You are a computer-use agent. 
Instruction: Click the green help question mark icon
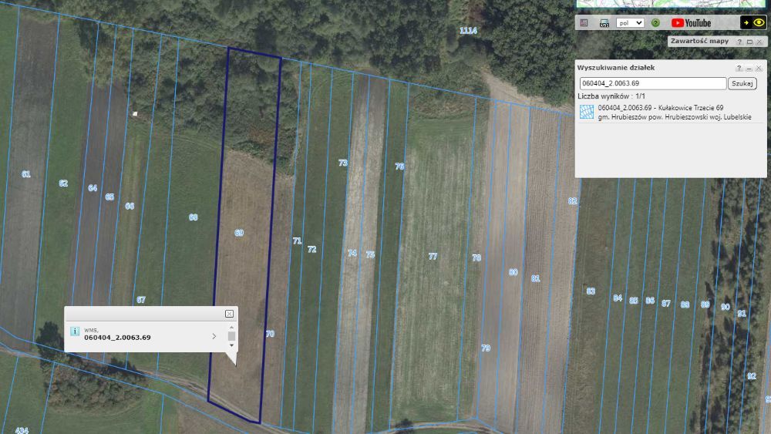pos(655,22)
